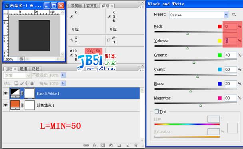243x149 pixels.
Task: Switch to the 路径 tab
Action: click(36, 69)
